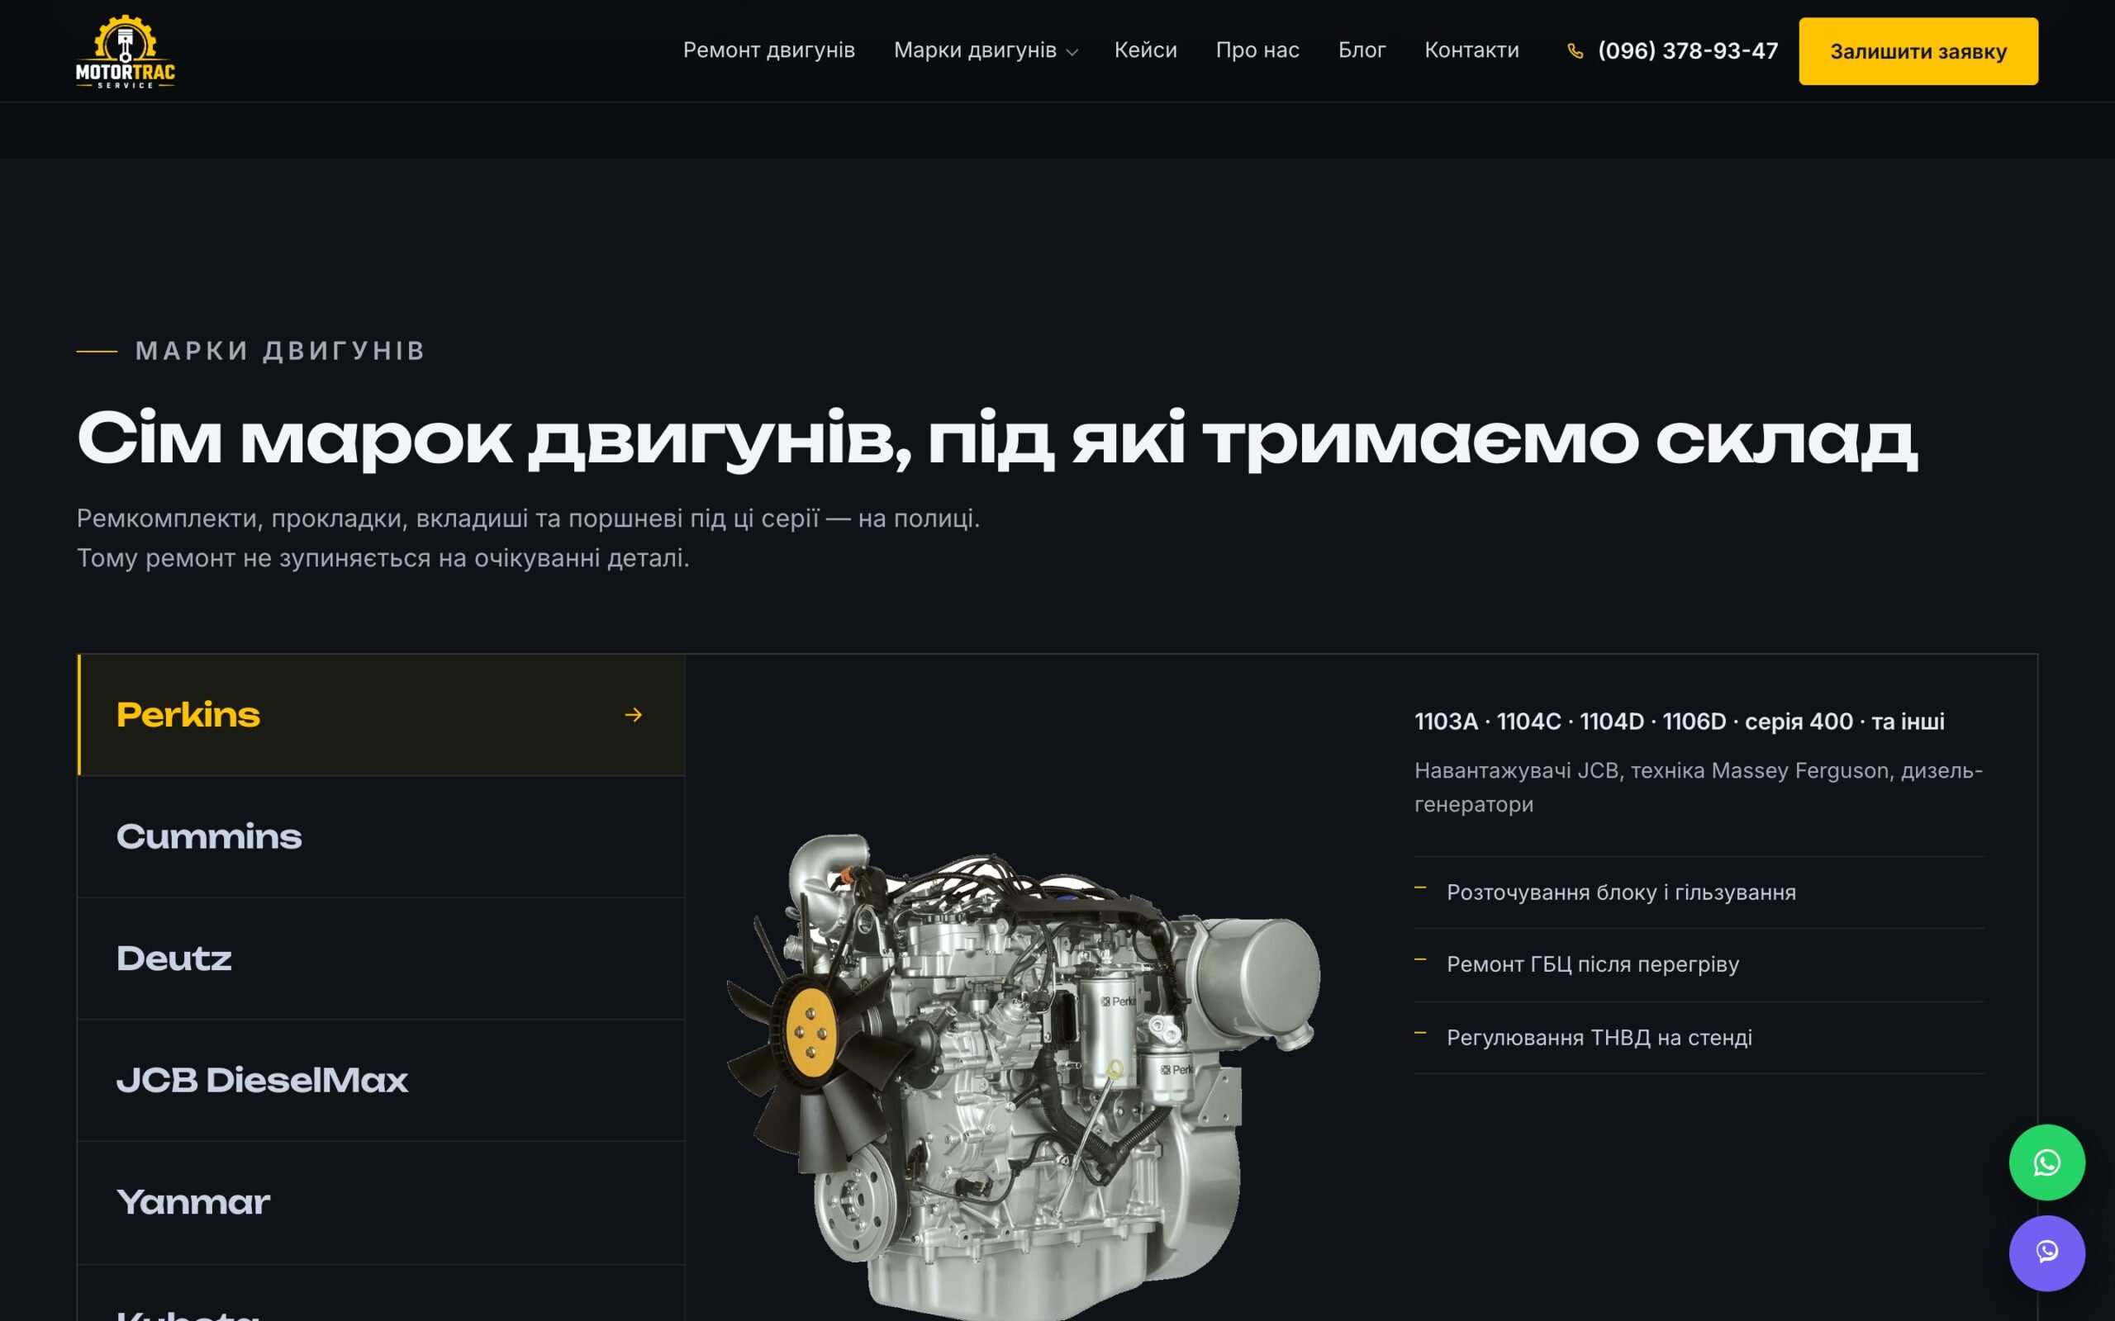Open Про нас page
The height and width of the screenshot is (1321, 2115).
coord(1257,50)
